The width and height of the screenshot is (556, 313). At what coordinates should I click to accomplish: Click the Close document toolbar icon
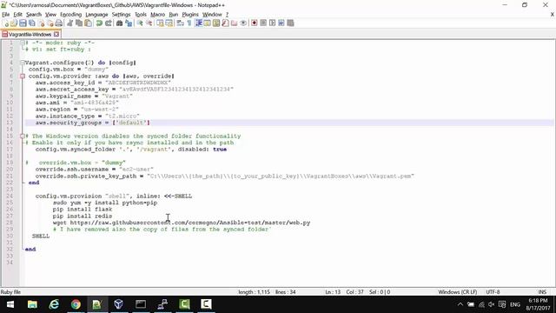point(41,23)
